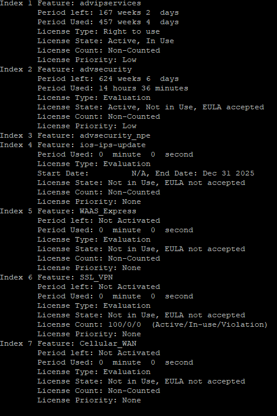
Task: Click the 'License Count: 100/0/0' text
Action: click(89, 325)
